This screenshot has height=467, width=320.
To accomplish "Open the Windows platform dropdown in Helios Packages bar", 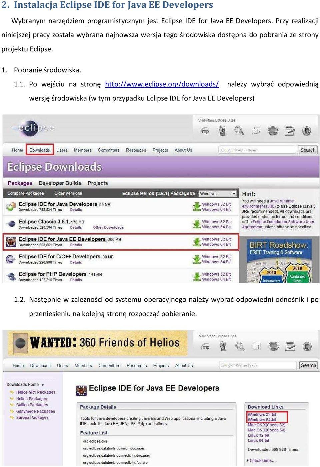I will (x=218, y=194).
